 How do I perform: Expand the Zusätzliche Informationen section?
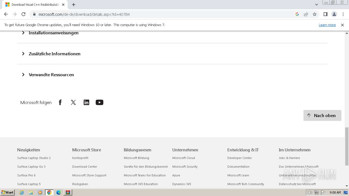(55, 54)
